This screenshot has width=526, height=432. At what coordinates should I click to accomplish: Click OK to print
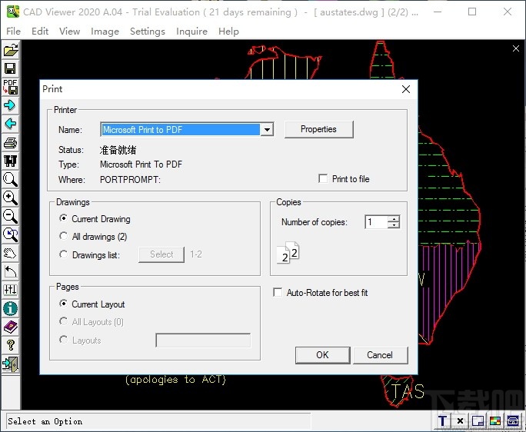tap(322, 355)
